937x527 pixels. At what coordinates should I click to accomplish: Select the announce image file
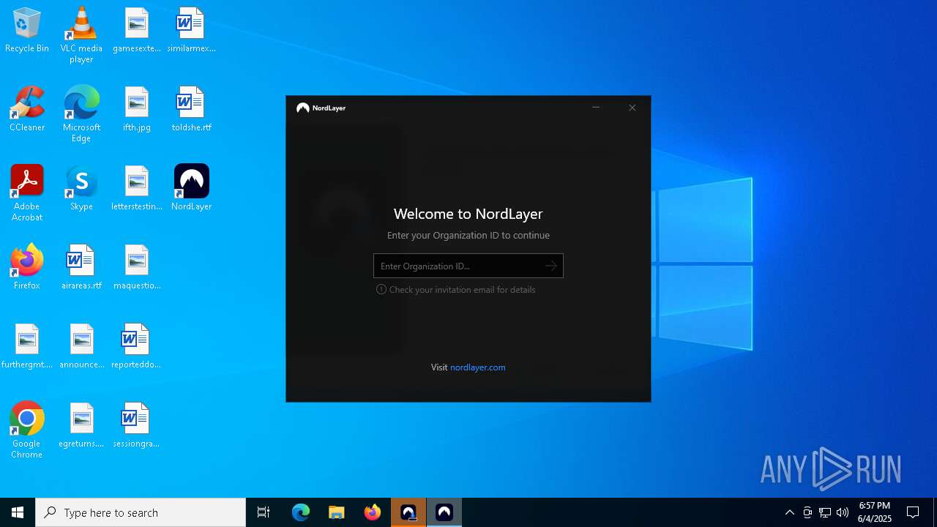pos(81,347)
